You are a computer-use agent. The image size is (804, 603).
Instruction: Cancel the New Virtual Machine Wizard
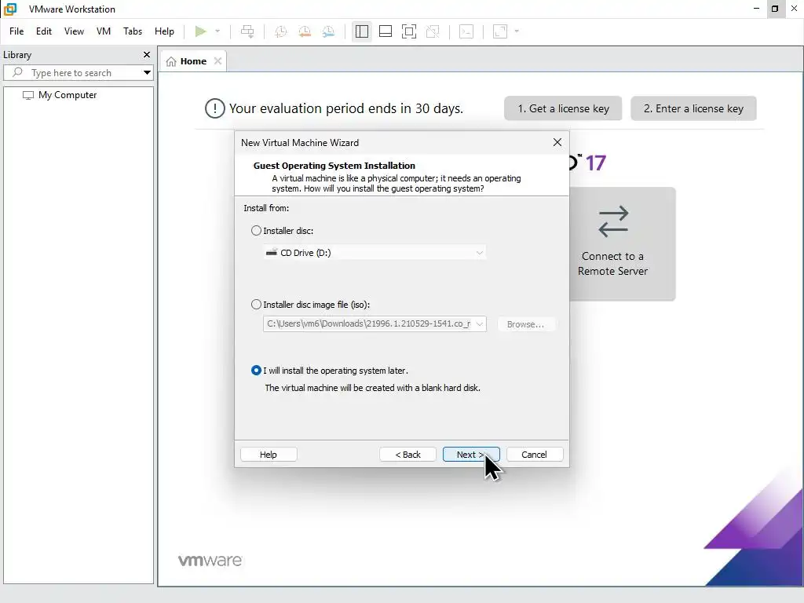pos(534,455)
